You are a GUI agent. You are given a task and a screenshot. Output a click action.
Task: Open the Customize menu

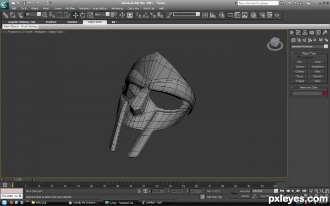tap(133, 8)
